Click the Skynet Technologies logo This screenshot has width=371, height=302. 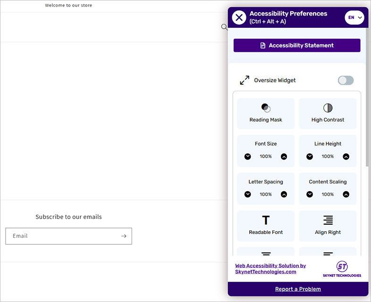pos(342,269)
